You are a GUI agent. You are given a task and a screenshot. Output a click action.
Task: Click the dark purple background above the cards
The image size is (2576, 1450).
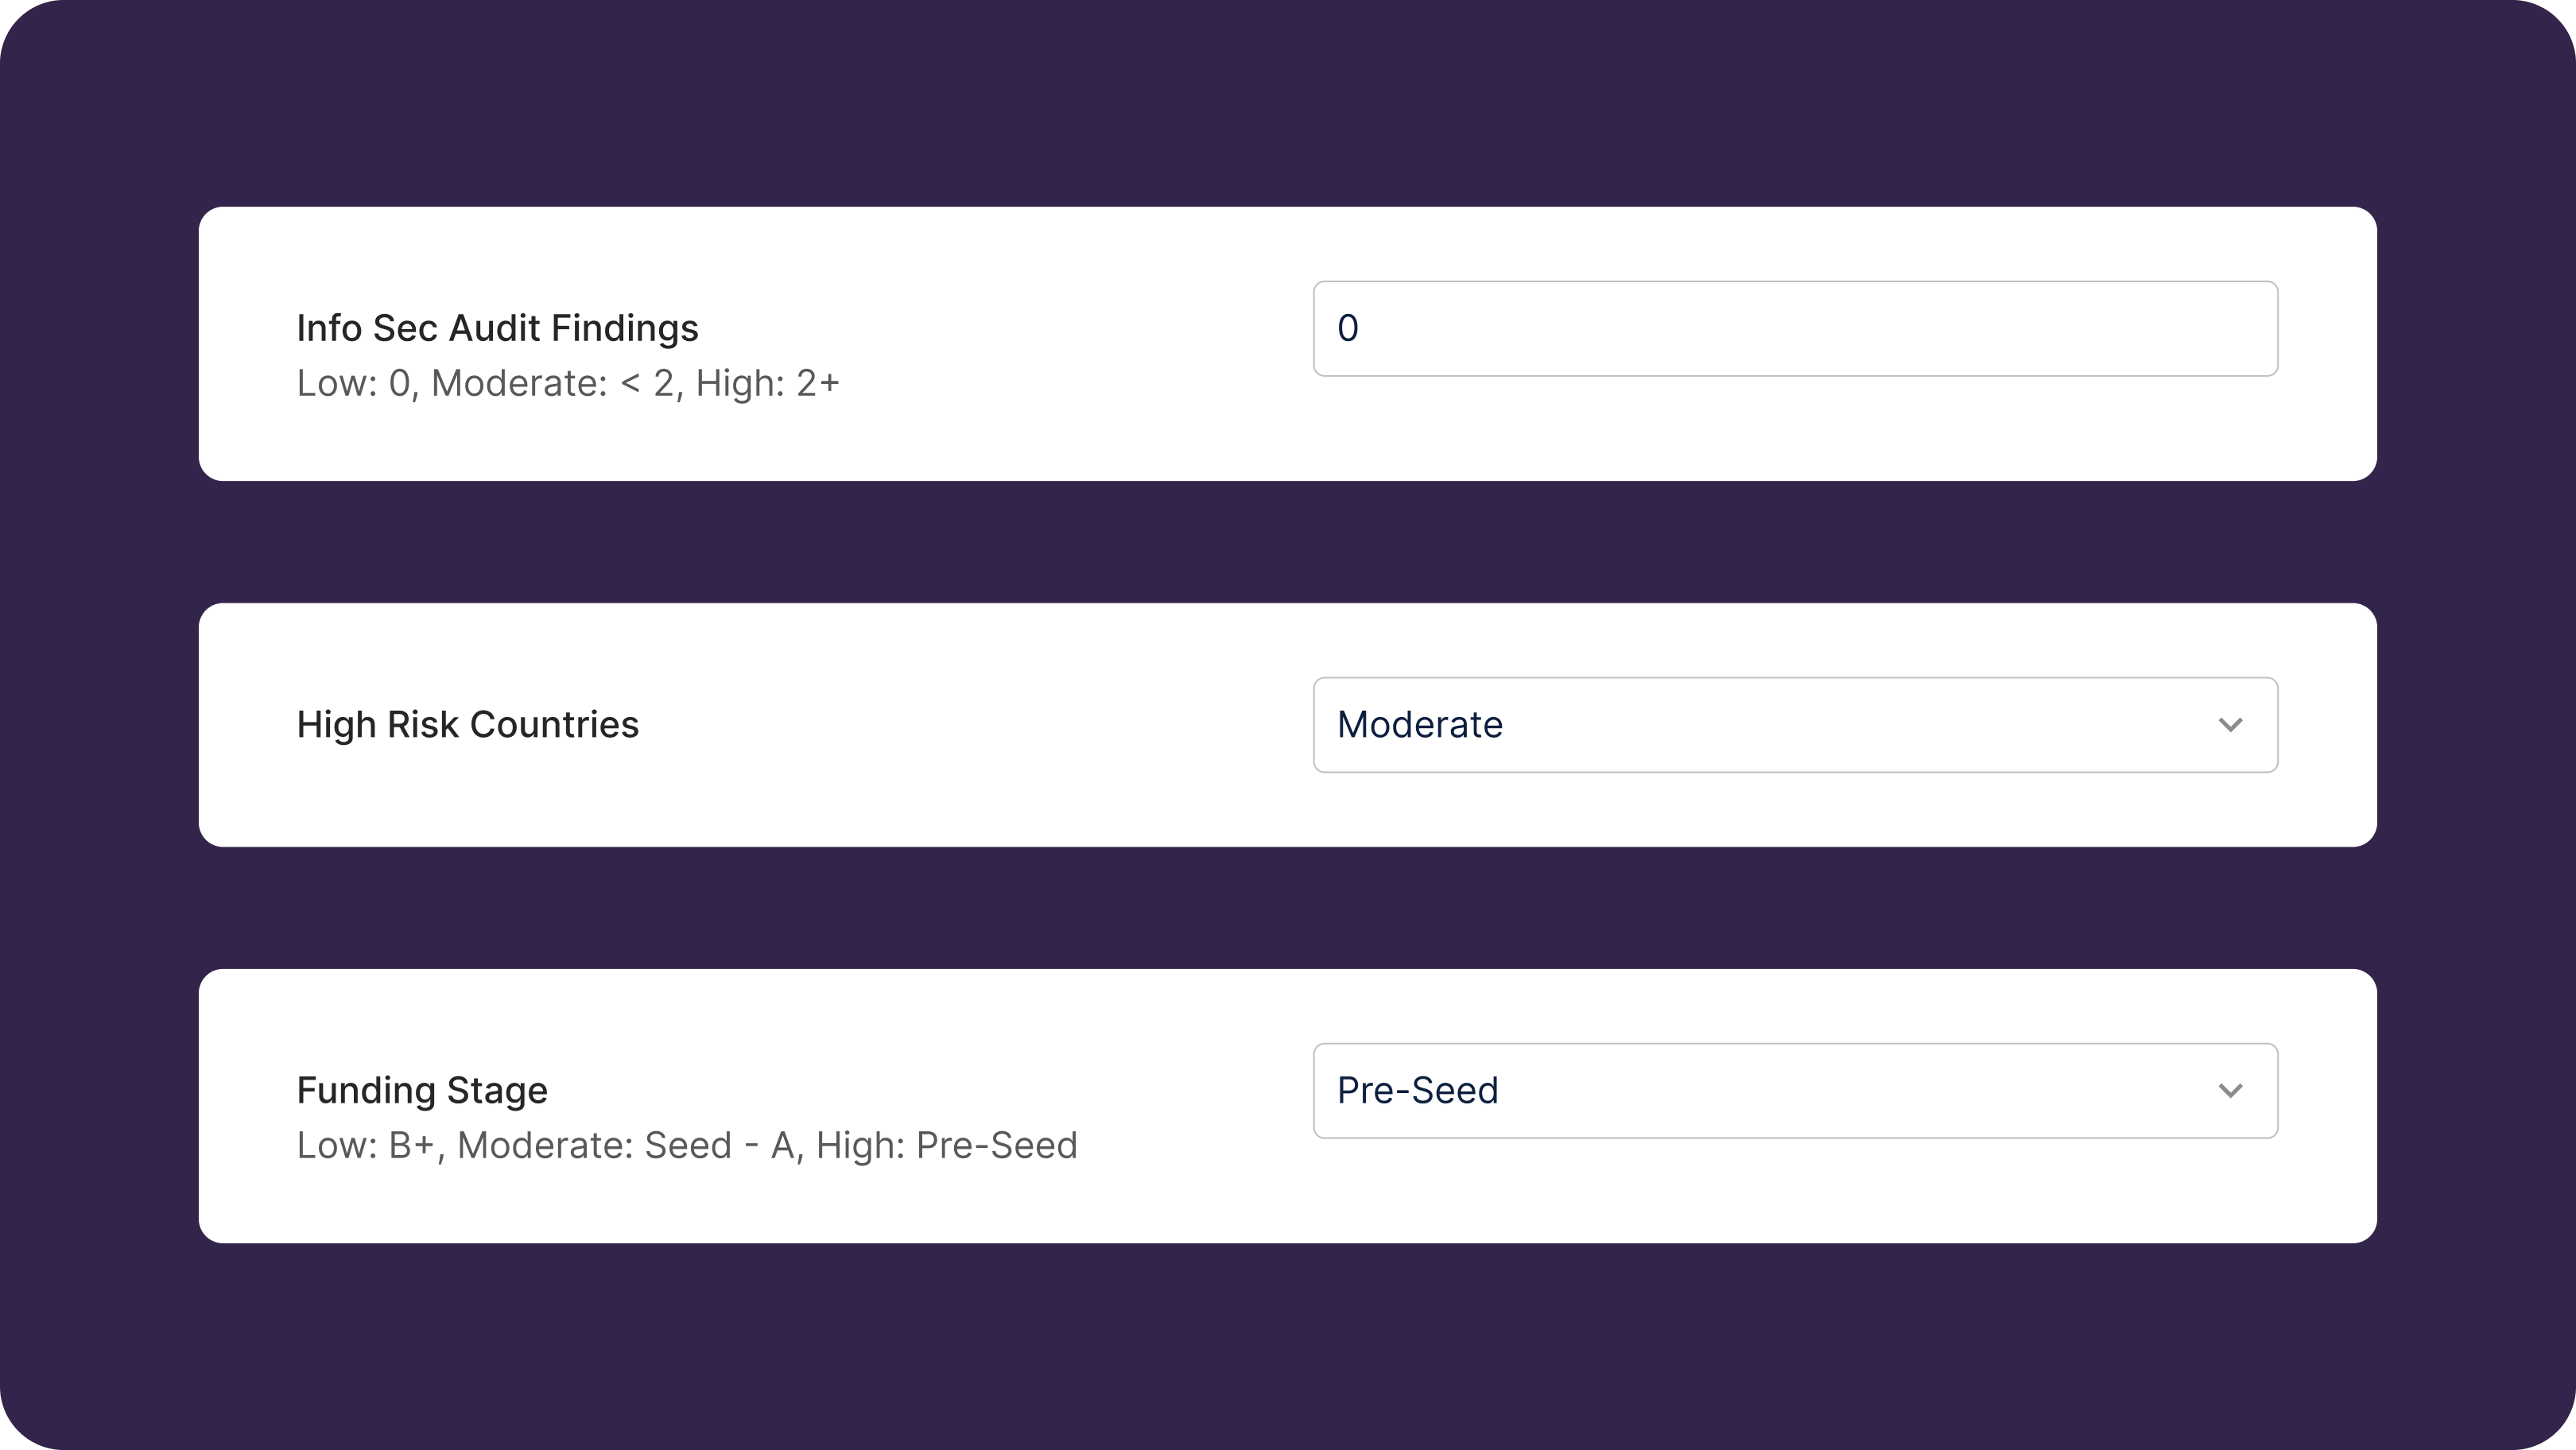(x=1288, y=100)
